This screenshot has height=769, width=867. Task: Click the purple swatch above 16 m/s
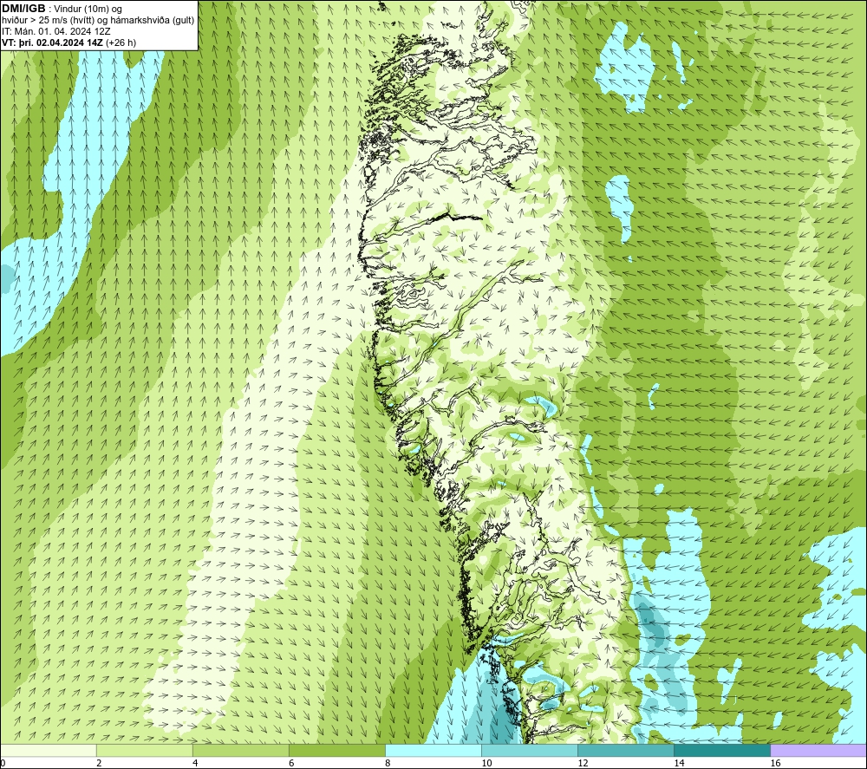click(818, 750)
